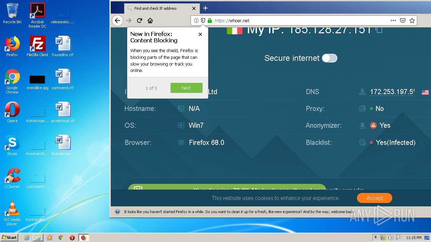Select the boardsinclu... document on desktop
Viewport: 431px width, 242px height.
[x=63, y=145]
